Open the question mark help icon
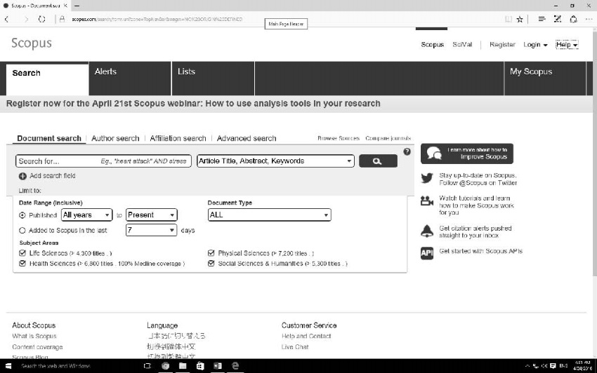The width and height of the screenshot is (597, 373). (407, 151)
